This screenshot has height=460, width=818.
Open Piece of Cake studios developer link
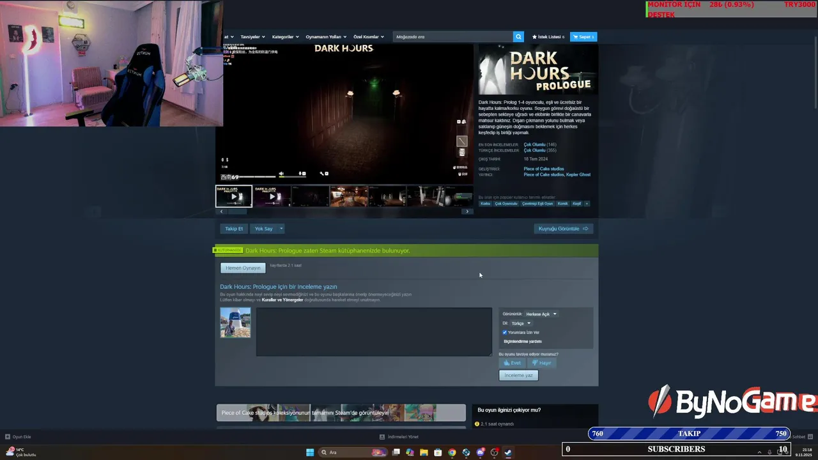(x=544, y=169)
